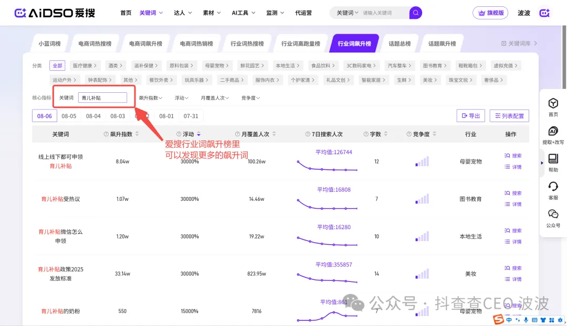Viewport: 567px width, 326px height.
Task: Click the purple search magnifier button
Action: pyautogui.click(x=415, y=13)
